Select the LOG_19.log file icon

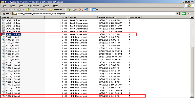[4, 26]
